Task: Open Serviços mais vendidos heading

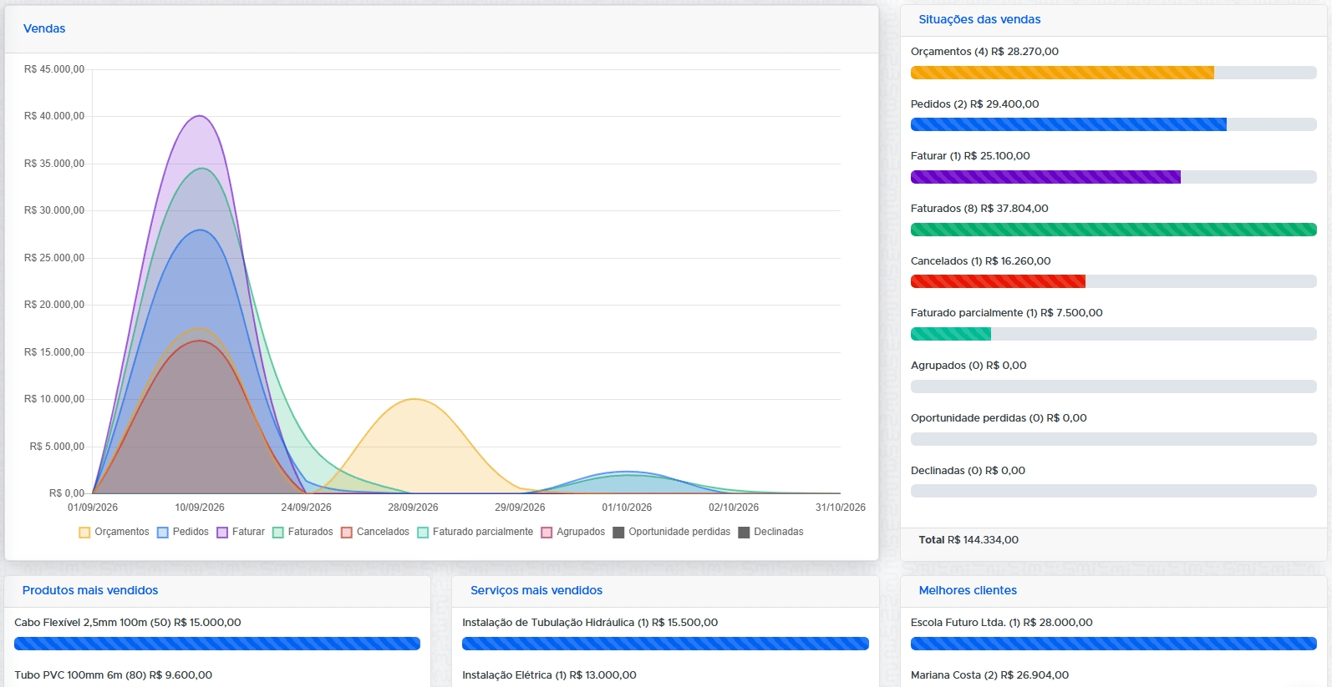Action: pyautogui.click(x=536, y=590)
